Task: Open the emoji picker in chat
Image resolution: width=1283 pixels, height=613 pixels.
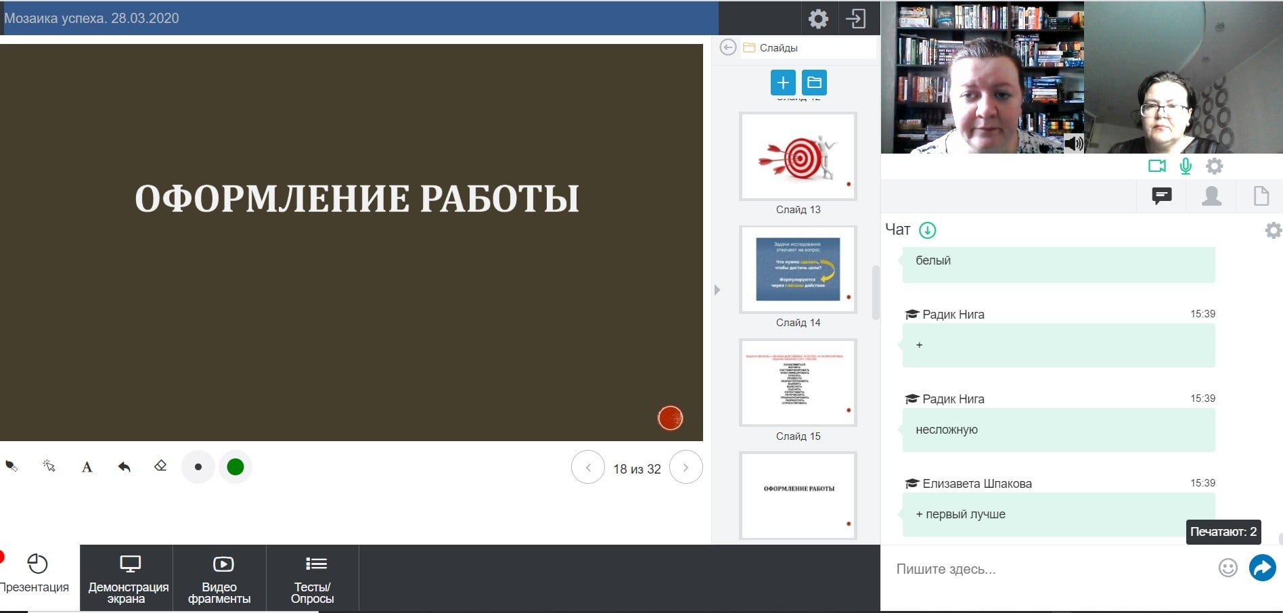Action: tap(1228, 568)
